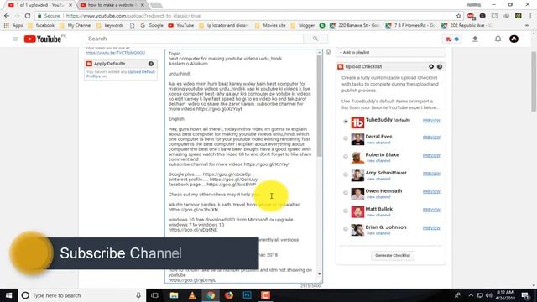537x302 pixels.
Task: Switch to the '1 of 1 uploaded' tab
Action: (x=40, y=5)
